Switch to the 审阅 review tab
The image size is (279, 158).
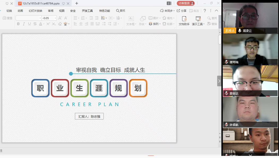click(x=51, y=11)
